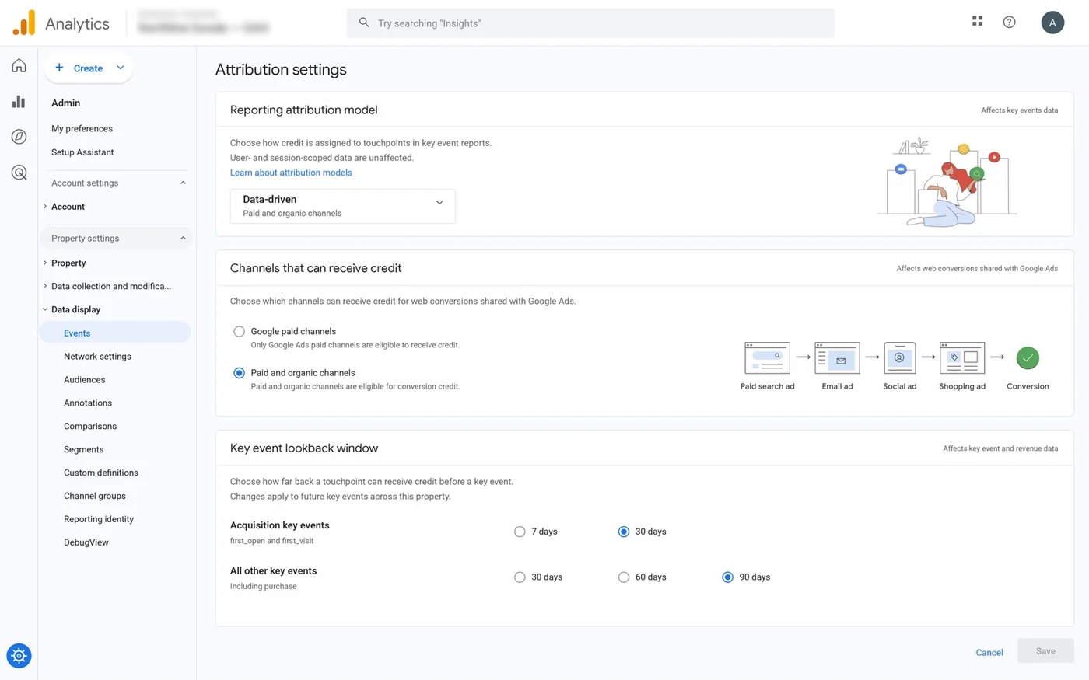Open Segments menu item
The height and width of the screenshot is (680, 1089).
click(x=84, y=450)
